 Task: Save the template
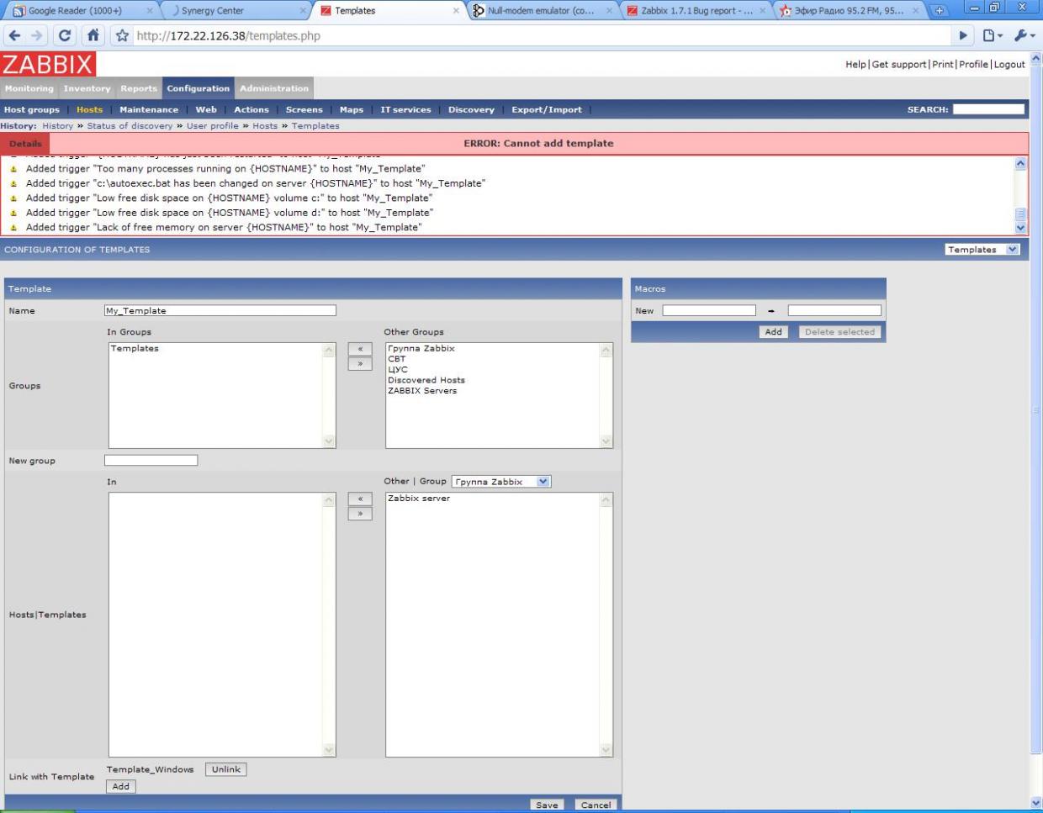pos(547,805)
